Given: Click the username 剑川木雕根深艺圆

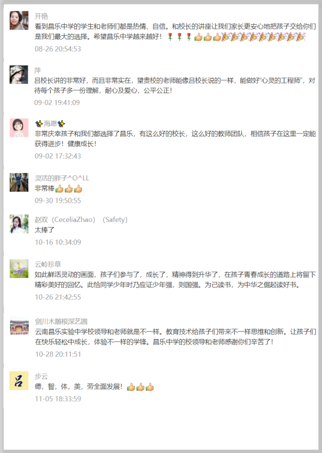Looking at the screenshot, I should [61, 321].
